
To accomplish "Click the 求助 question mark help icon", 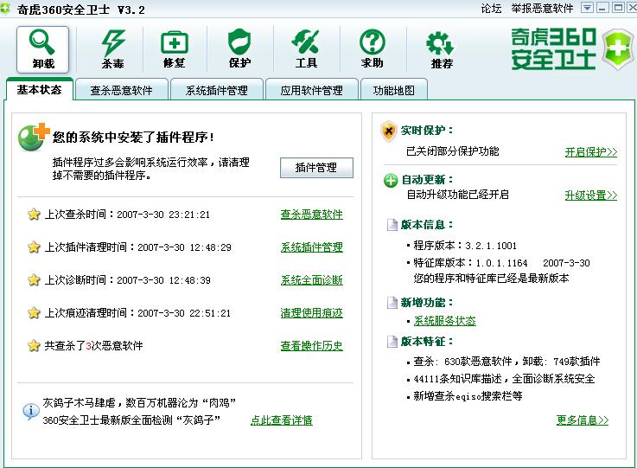I will click(373, 49).
